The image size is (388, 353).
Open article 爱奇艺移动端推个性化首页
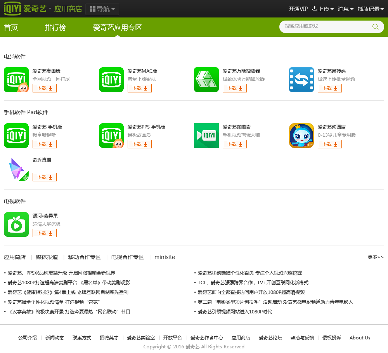point(249,273)
